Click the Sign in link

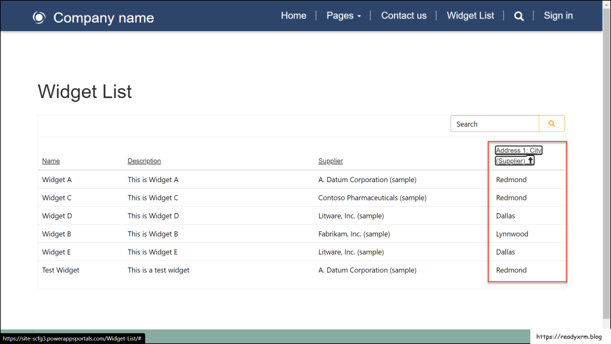coord(558,16)
